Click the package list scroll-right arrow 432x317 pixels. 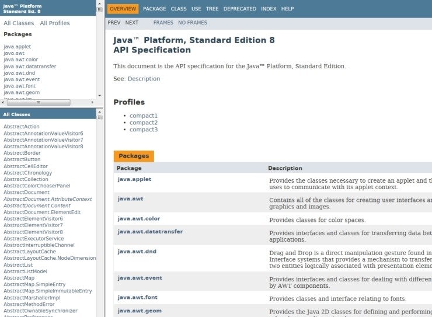92,102
